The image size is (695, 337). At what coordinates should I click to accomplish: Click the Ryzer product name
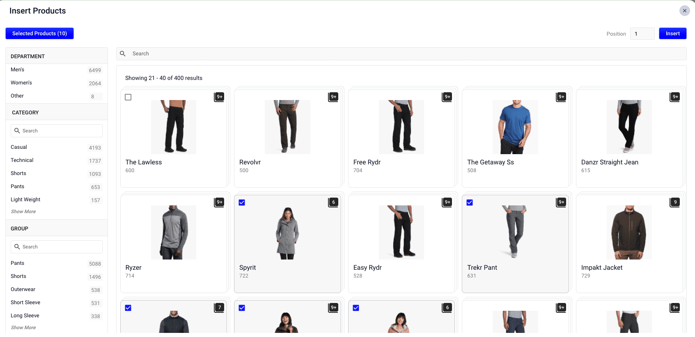pyautogui.click(x=133, y=268)
